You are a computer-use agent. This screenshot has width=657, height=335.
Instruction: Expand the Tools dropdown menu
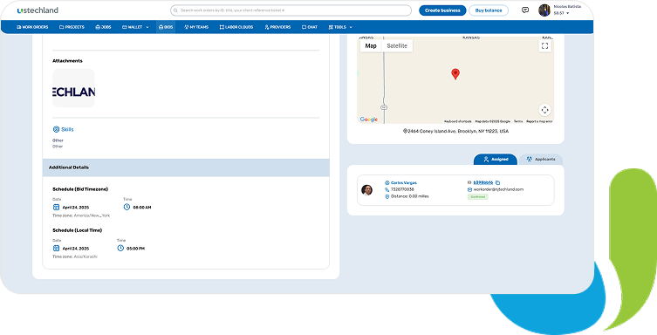[x=340, y=27]
